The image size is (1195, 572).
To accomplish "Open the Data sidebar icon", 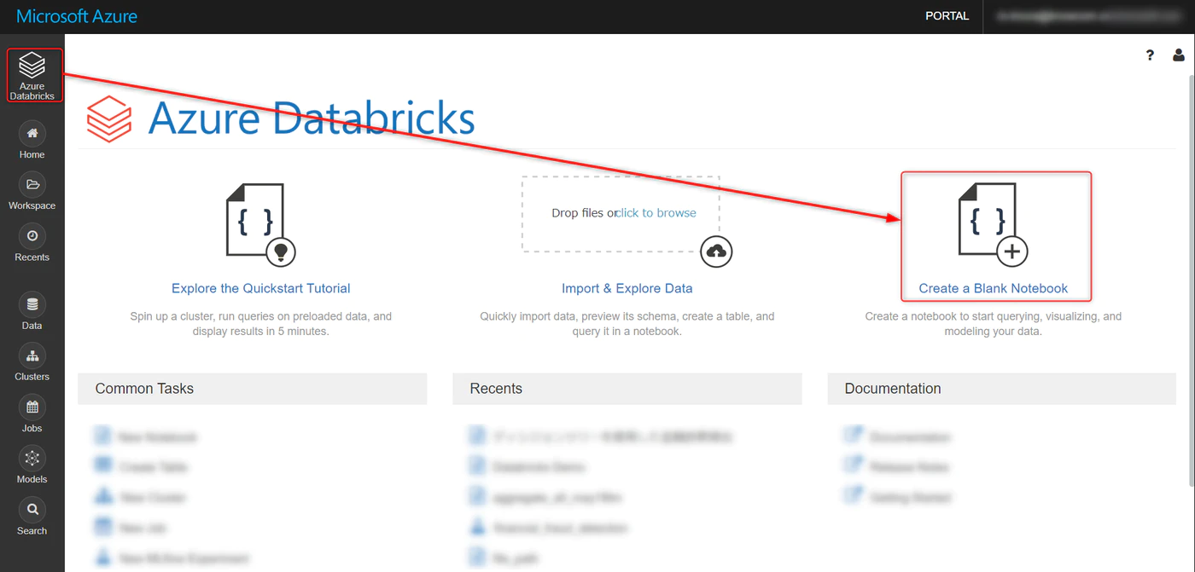I will click(32, 304).
